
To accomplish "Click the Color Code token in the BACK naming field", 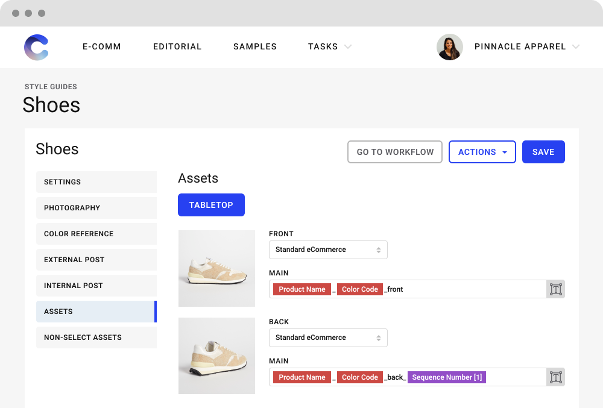I will click(x=360, y=377).
